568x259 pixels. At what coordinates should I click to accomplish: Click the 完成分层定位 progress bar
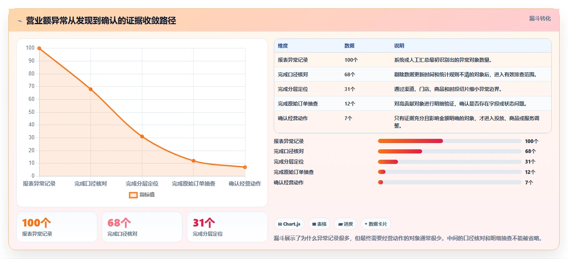[x=450, y=162]
